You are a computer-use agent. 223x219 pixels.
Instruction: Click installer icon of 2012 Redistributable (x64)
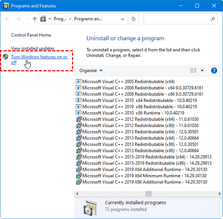pos(79,119)
